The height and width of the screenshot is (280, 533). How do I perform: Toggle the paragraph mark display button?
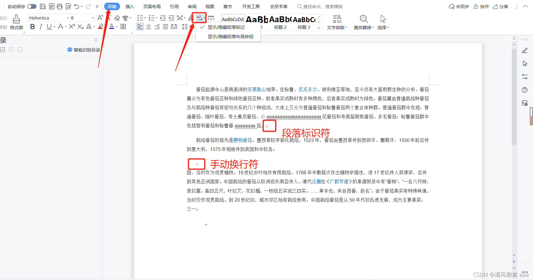point(199,18)
